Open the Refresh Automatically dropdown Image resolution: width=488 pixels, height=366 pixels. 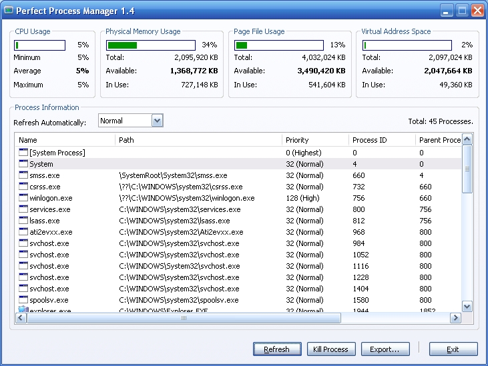point(157,121)
